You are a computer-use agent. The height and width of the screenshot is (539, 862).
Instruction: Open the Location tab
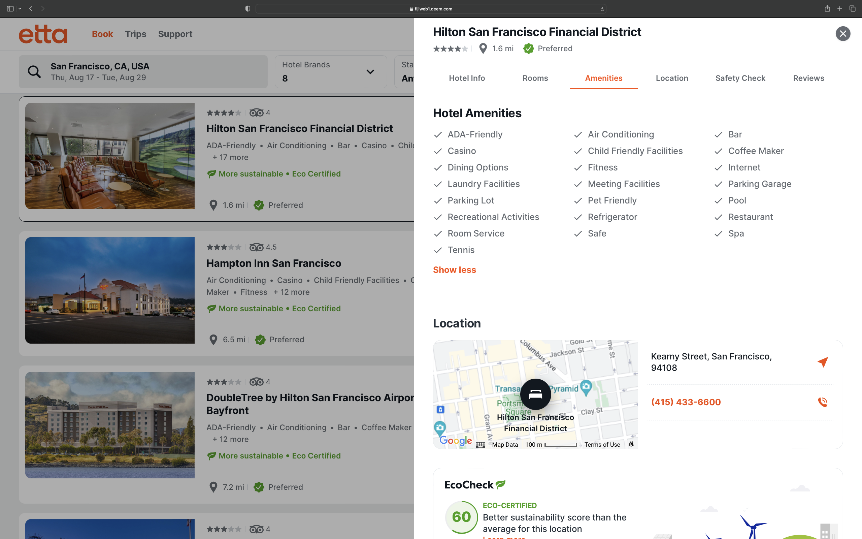point(672,78)
